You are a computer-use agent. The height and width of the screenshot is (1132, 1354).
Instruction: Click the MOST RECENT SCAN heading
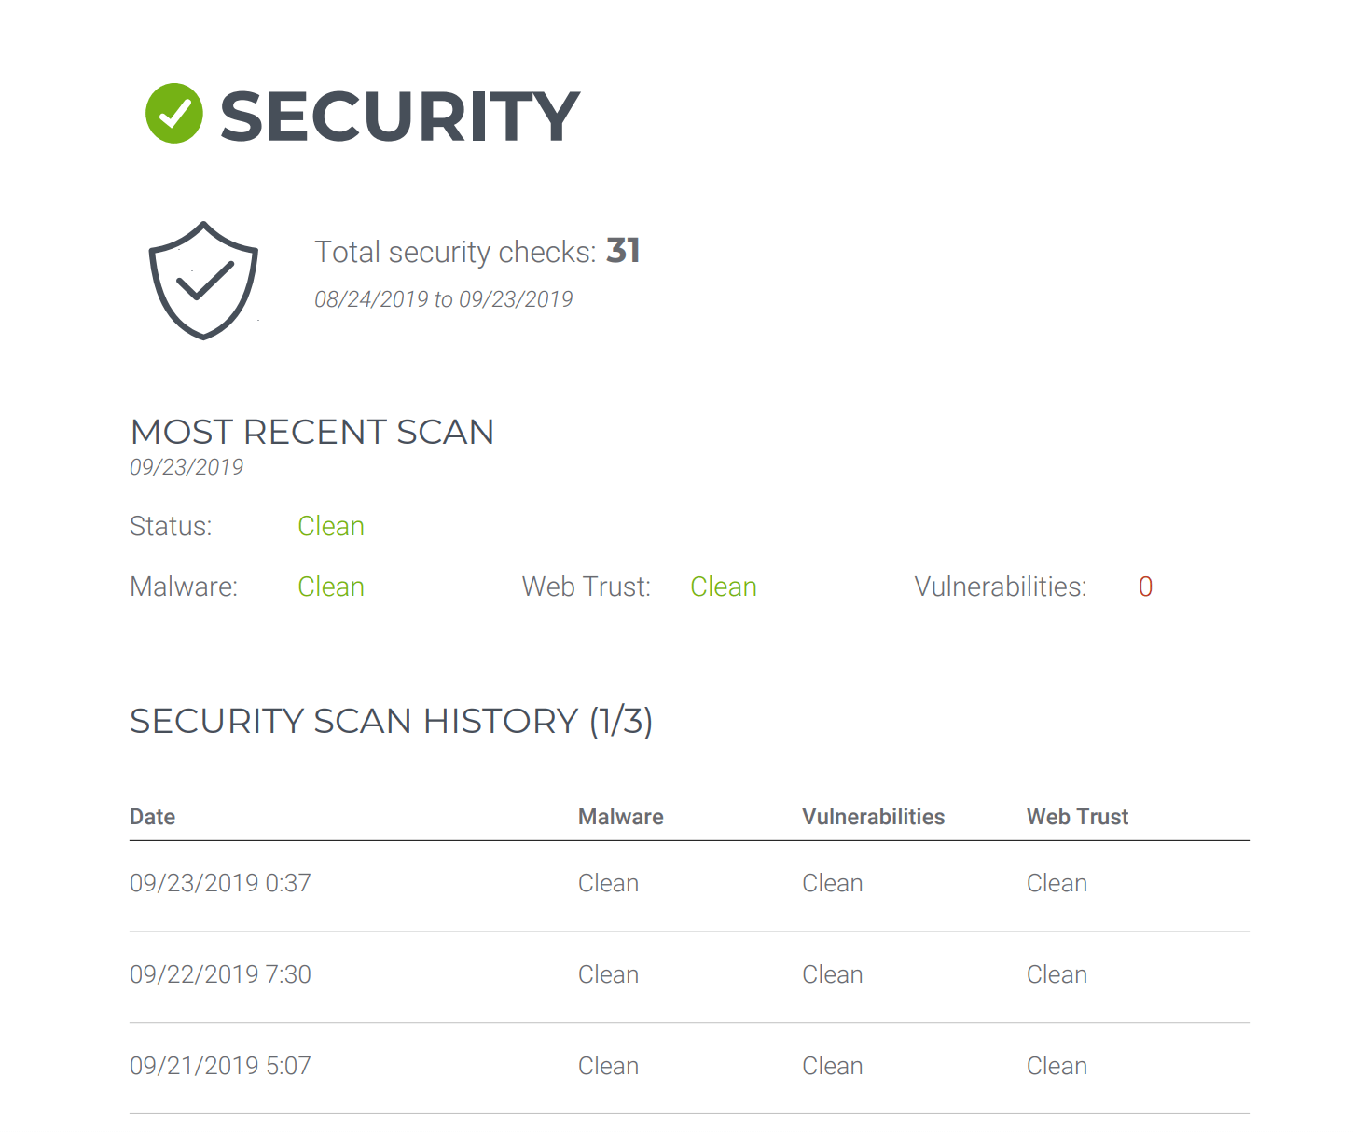pos(312,433)
